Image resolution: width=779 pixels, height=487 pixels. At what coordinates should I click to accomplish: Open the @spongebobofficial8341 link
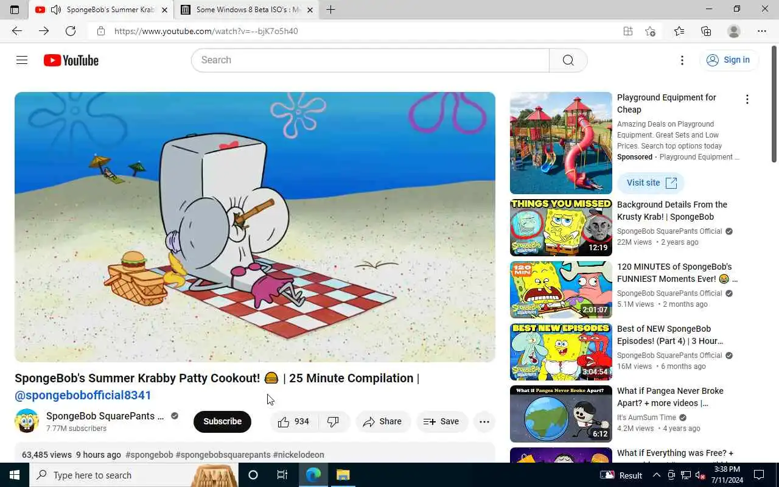click(x=83, y=395)
